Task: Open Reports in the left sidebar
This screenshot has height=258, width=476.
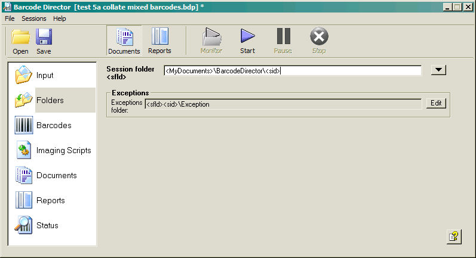Action: coord(50,200)
